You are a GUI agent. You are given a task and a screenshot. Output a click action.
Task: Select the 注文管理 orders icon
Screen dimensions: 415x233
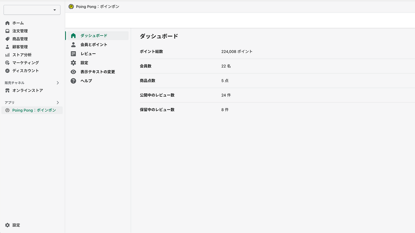pyautogui.click(x=7, y=31)
